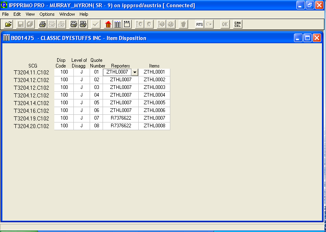Viewport: 326px width, 232px height.
Task: Click the greyed apple icon
Action: (x=183, y=25)
